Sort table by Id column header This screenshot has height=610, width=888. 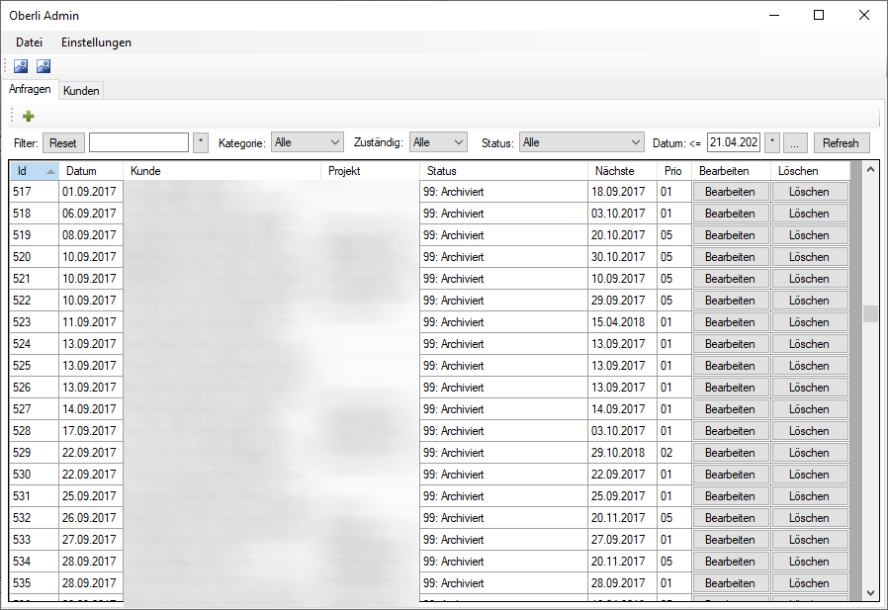34,171
